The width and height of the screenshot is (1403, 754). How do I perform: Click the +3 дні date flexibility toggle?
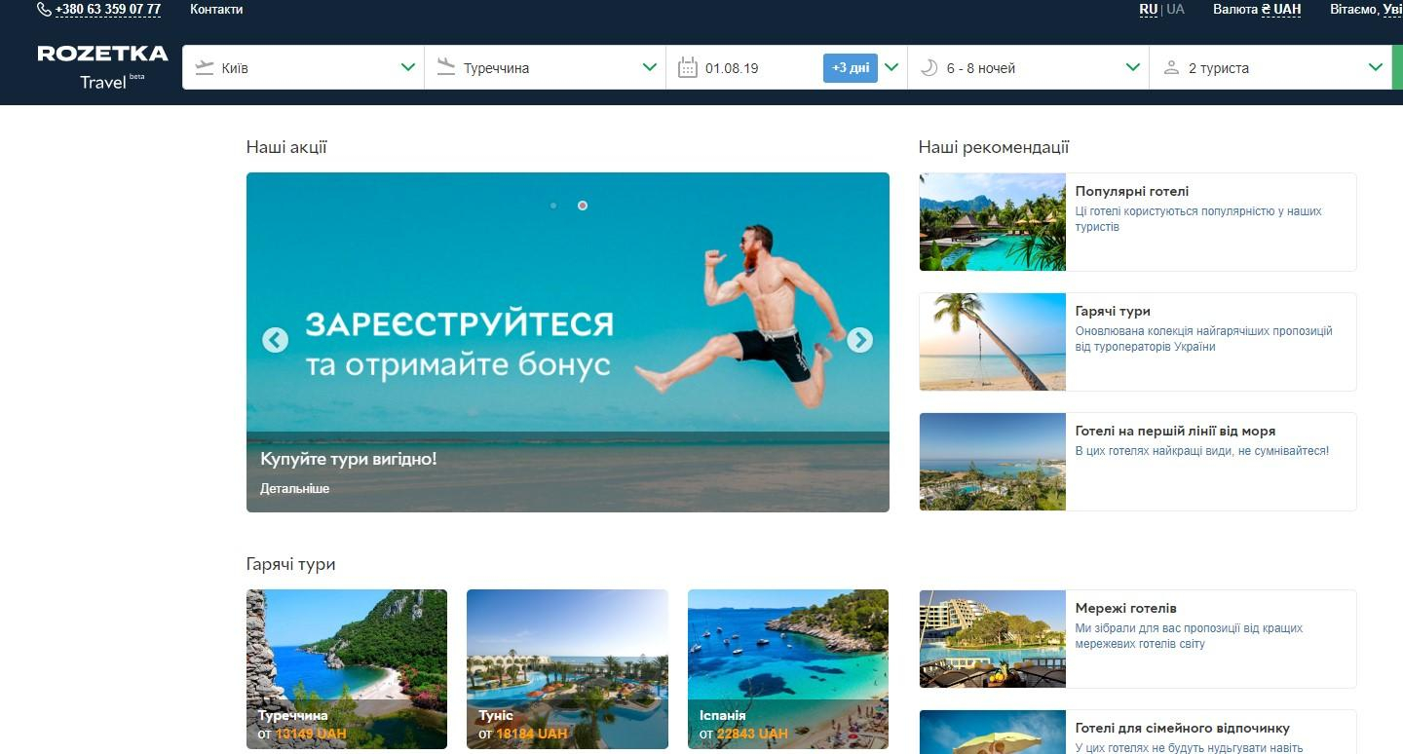(x=848, y=68)
